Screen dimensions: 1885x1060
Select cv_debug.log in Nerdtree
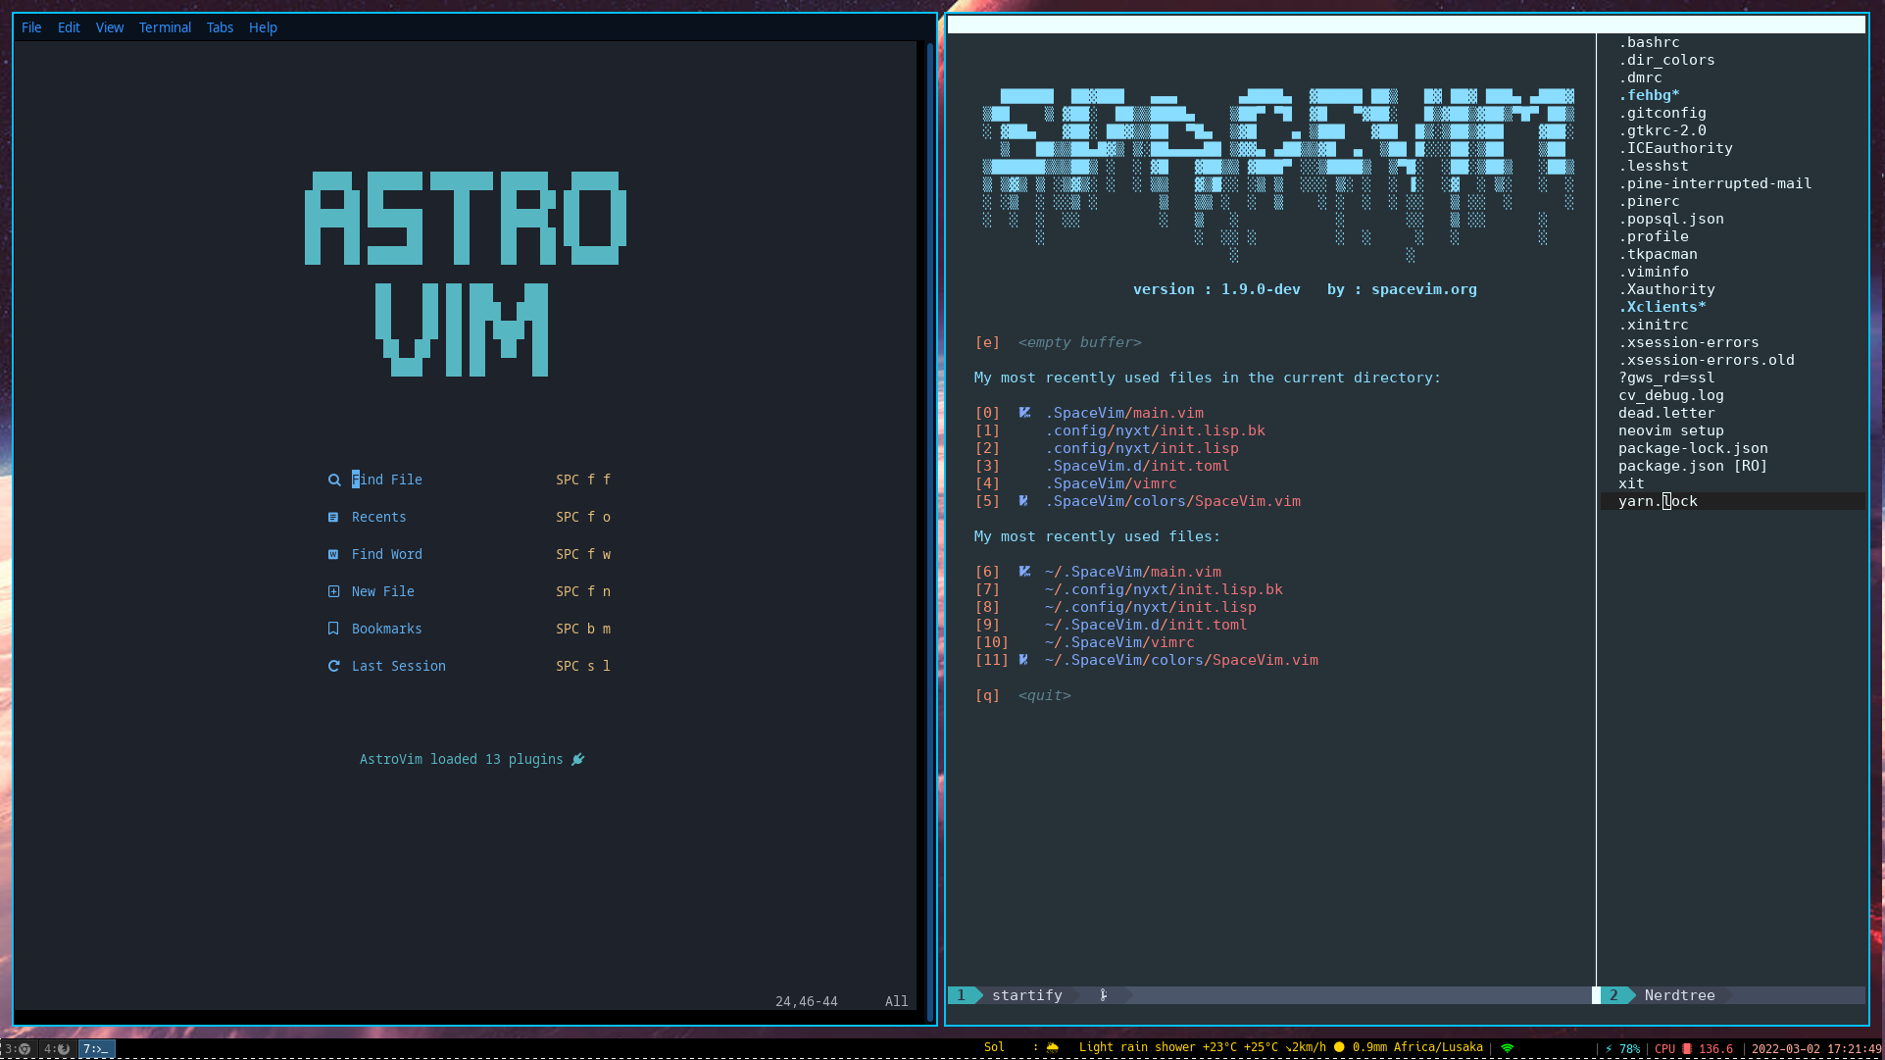[x=1671, y=395]
